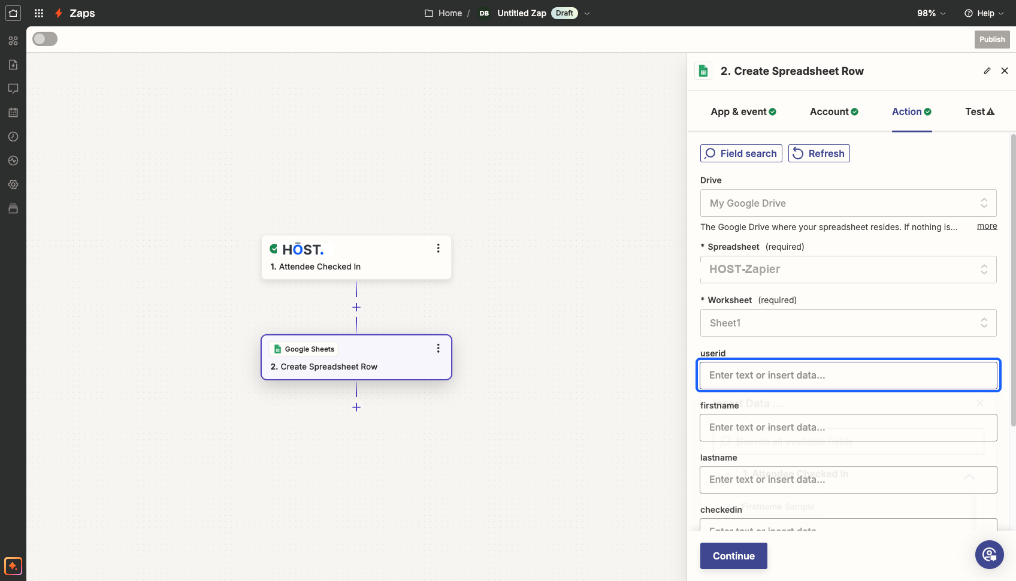Switch to the App & event tab
Screen dimensions: 1016x581
click(x=743, y=111)
